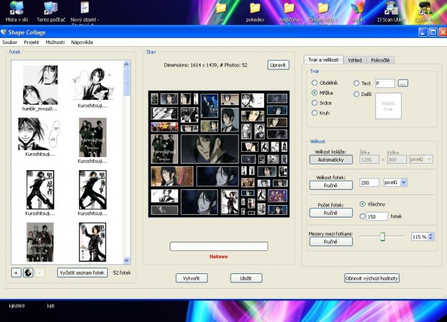
Task: Click Vyčistit seznam fotek button
Action: click(82, 273)
